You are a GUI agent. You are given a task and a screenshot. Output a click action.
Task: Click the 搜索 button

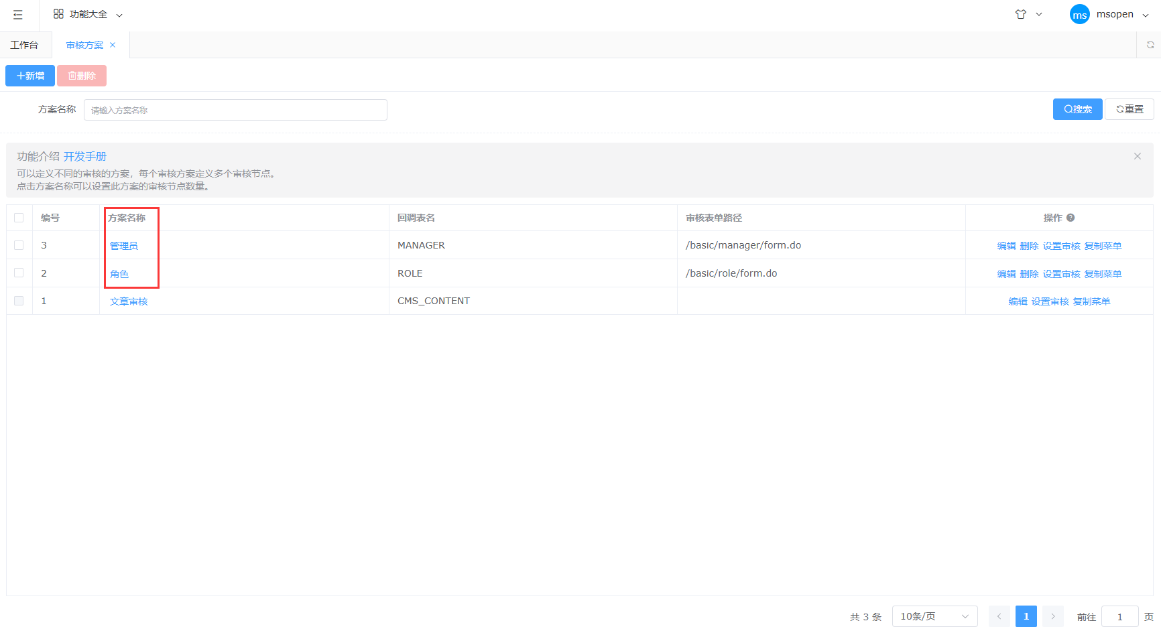pos(1077,109)
